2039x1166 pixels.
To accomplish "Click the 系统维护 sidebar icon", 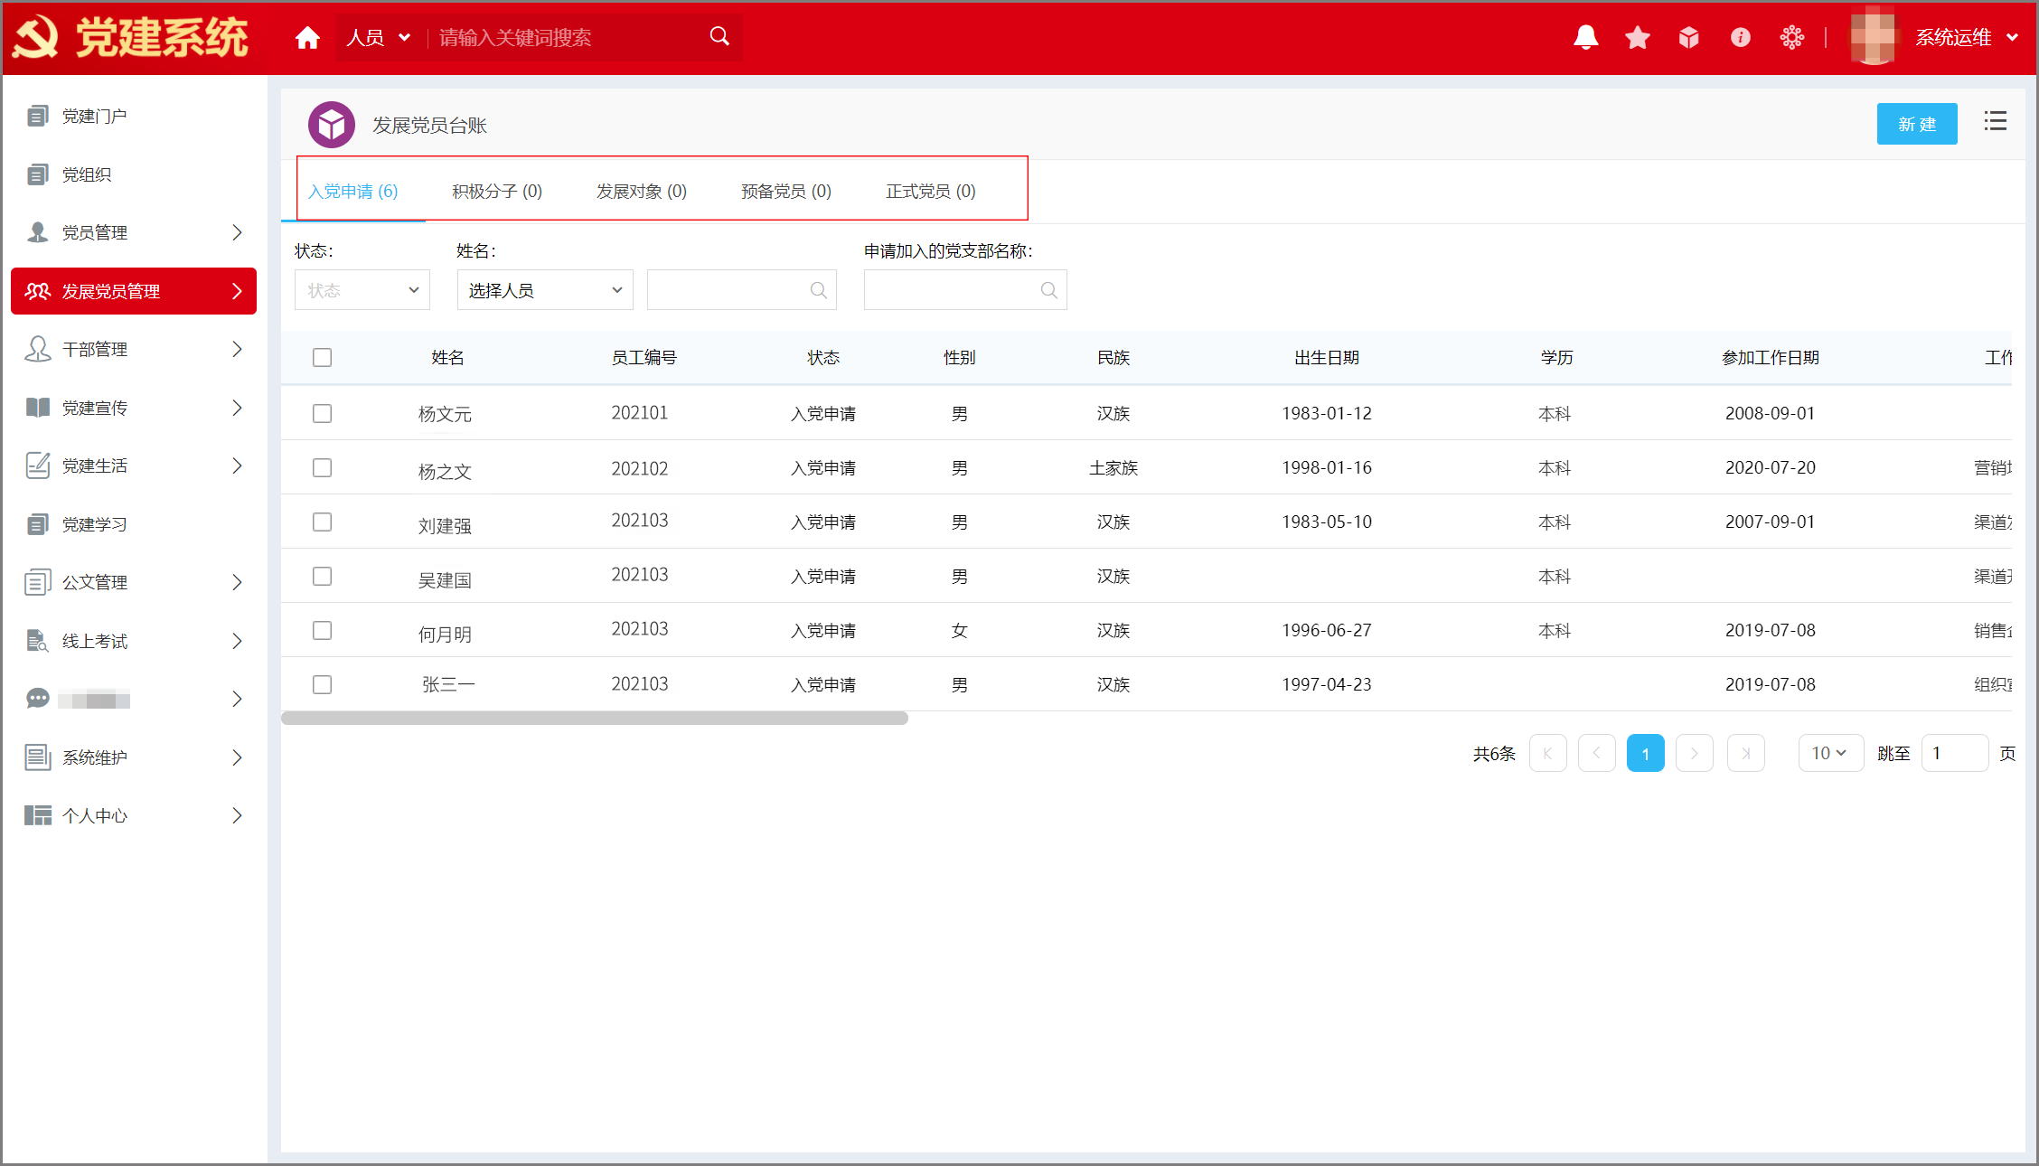I will tap(37, 757).
